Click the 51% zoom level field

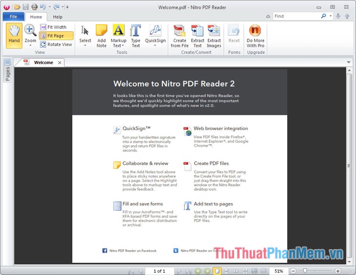click(x=279, y=271)
